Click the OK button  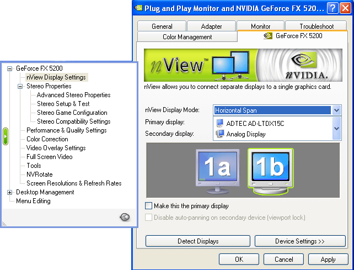[x=239, y=259]
